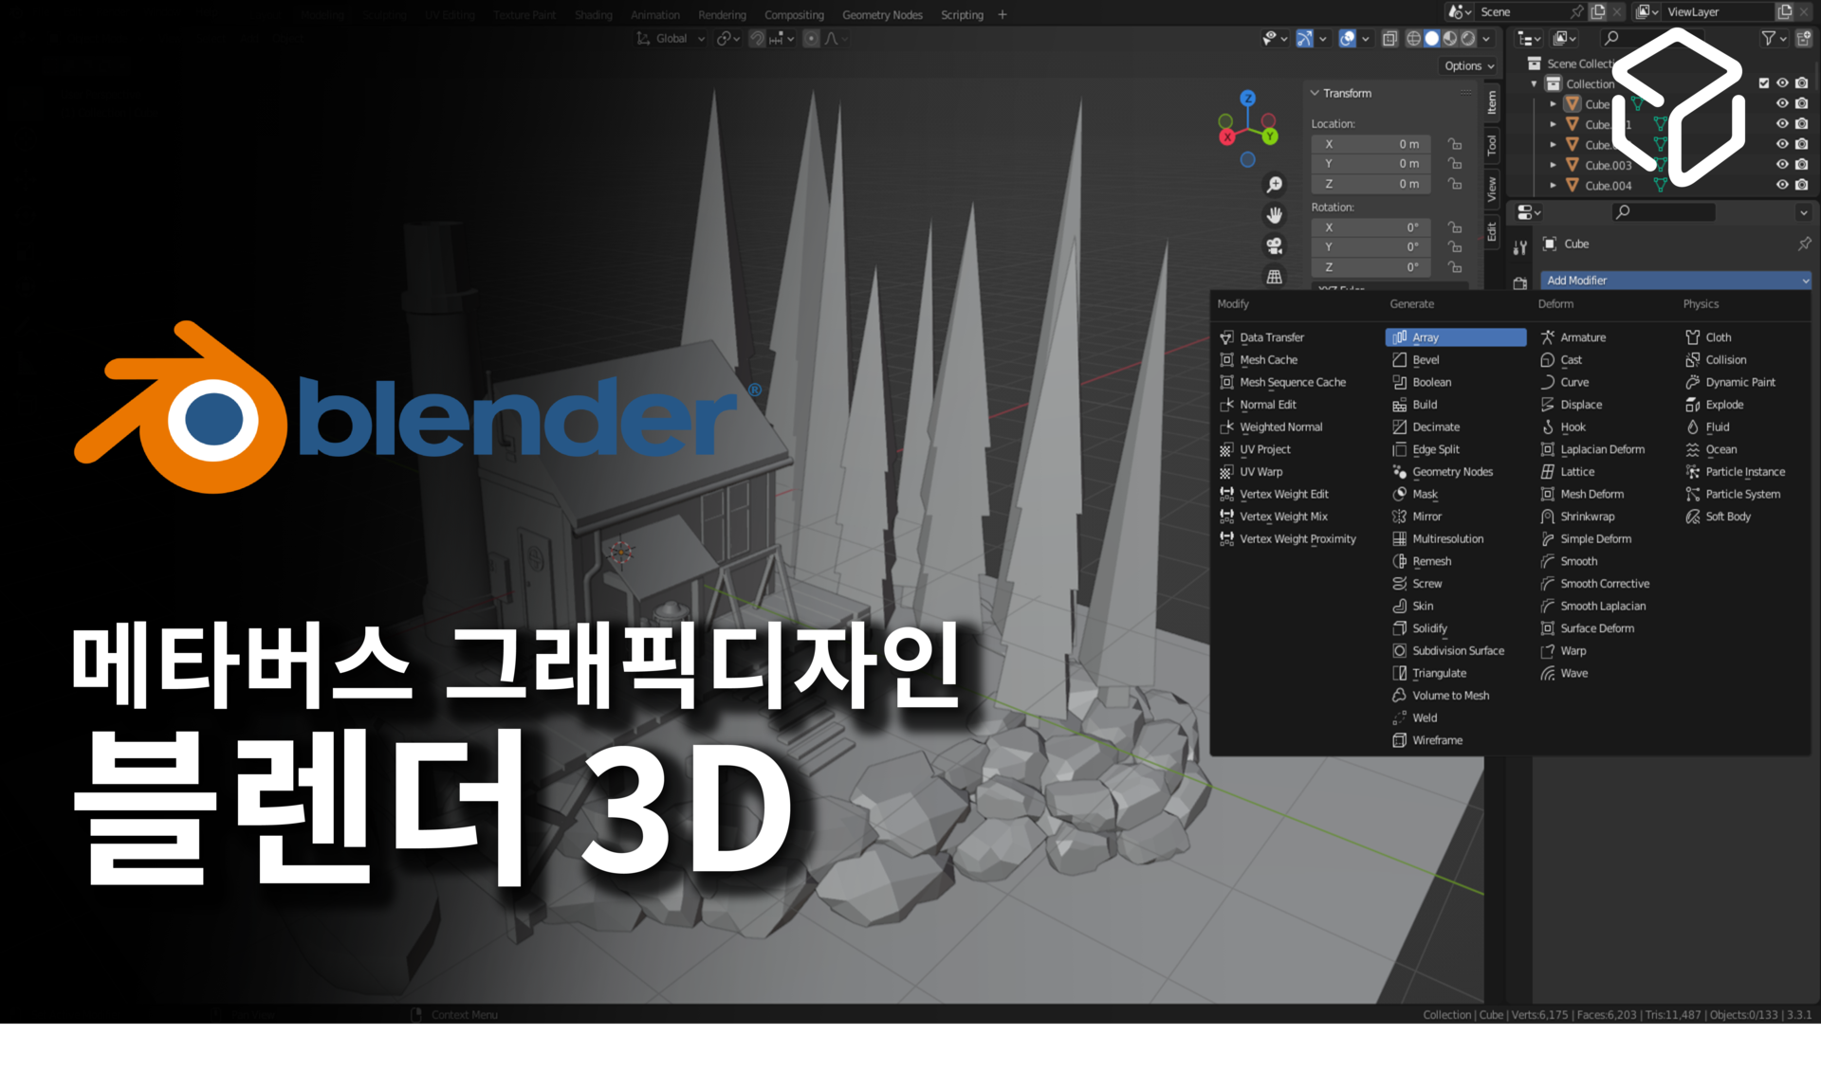Switch perspective/orthographic with the grid icon
Viewport: 1821px width, 1071px height.
click(x=1275, y=277)
